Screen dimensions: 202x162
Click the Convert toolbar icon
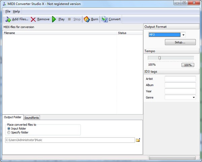[105, 19]
